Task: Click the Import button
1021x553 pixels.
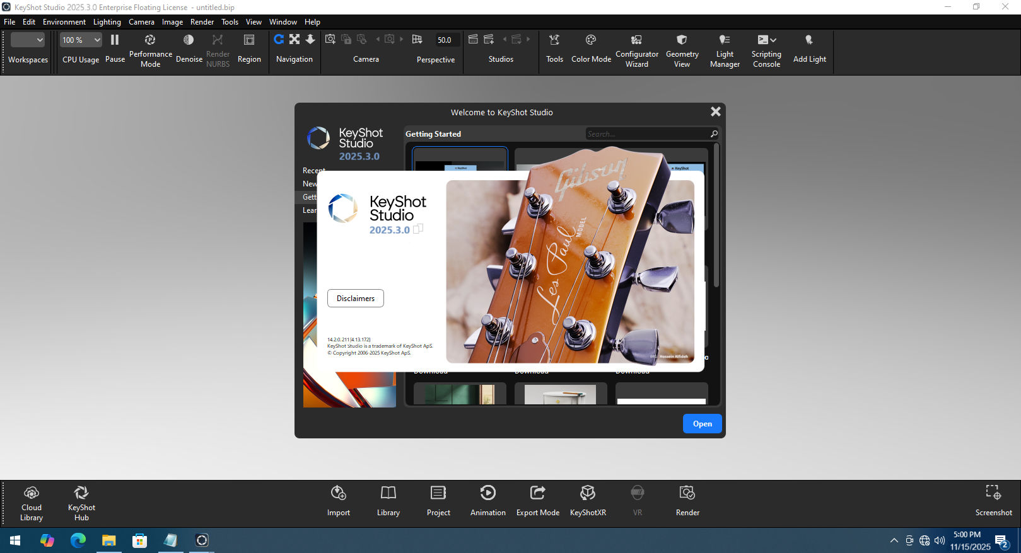Action: 339,501
